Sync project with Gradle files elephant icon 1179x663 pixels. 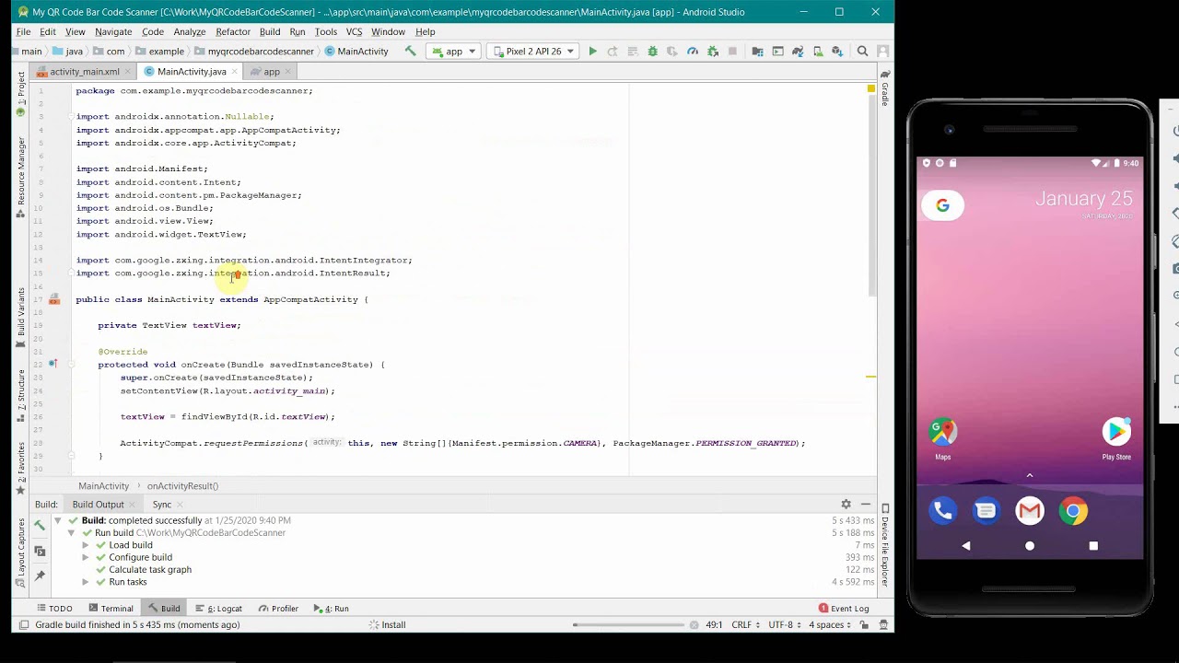coord(798,52)
